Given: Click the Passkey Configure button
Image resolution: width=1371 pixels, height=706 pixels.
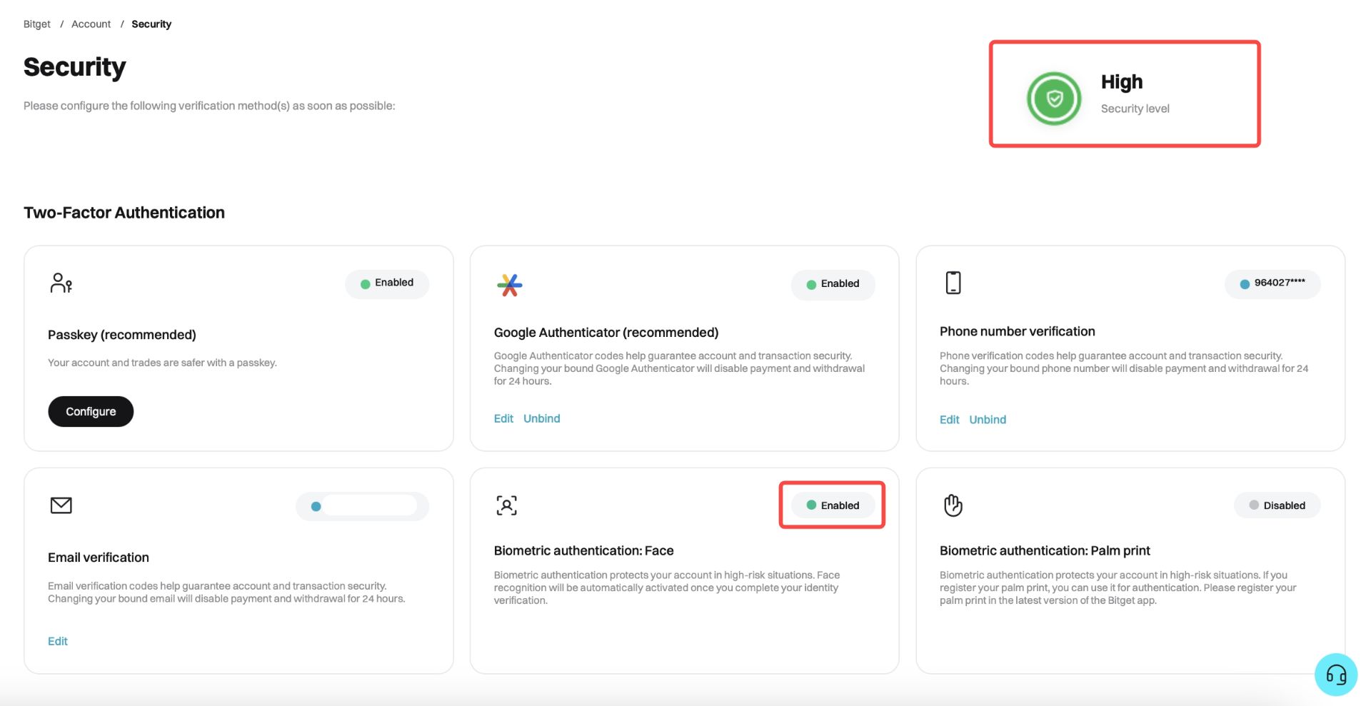Looking at the screenshot, I should click(x=91, y=412).
